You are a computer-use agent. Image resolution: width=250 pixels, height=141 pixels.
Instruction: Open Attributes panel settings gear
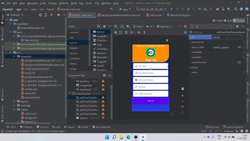237,26
